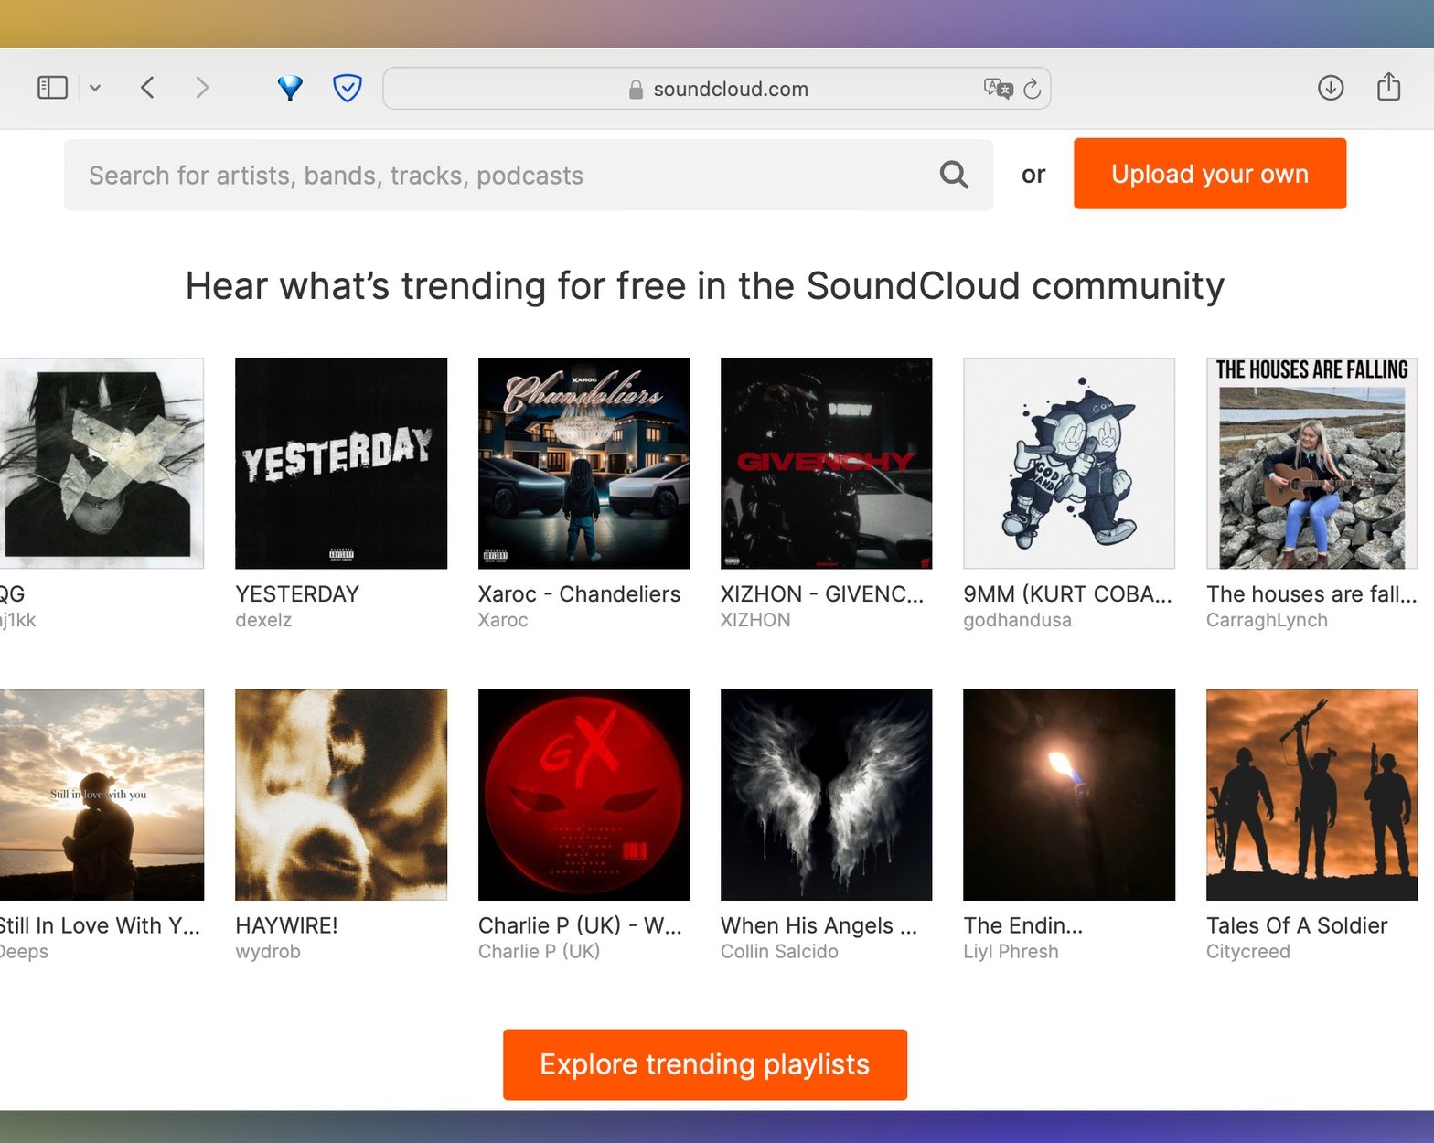Image resolution: width=1434 pixels, height=1143 pixels.
Task: Open the Tales Of A Soldier artwork
Action: point(1311,795)
